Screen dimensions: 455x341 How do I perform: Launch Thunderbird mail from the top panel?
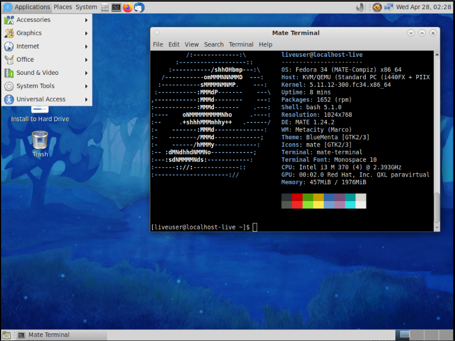tap(139, 8)
